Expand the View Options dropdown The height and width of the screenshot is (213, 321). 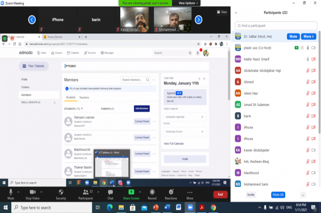(x=187, y=3)
